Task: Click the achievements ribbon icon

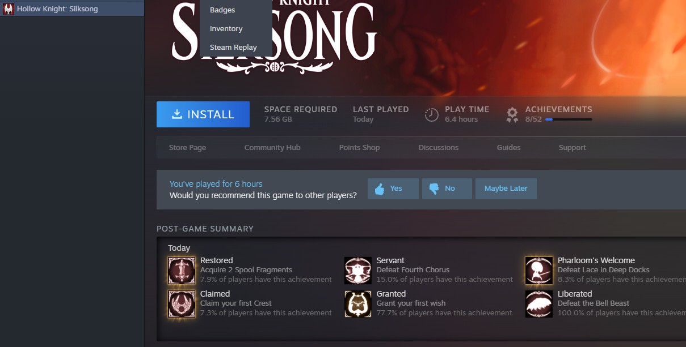Action: [x=512, y=115]
